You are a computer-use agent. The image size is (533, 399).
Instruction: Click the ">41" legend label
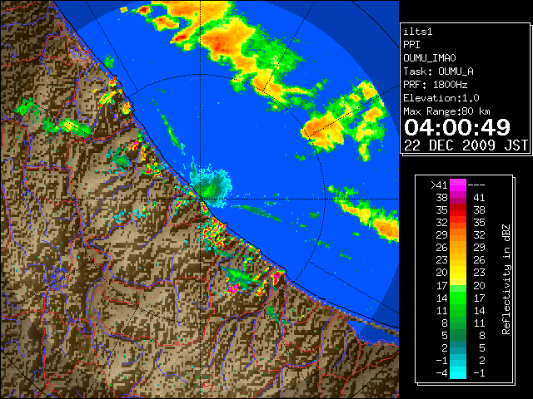click(x=439, y=185)
